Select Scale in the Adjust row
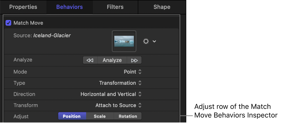The width and height of the screenshot is (282, 123). [99, 116]
